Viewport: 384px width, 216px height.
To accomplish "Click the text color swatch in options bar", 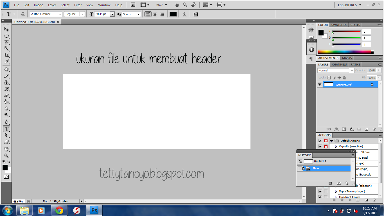I will 173,14.
